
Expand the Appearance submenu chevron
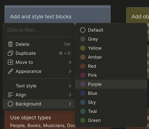tap(70, 71)
